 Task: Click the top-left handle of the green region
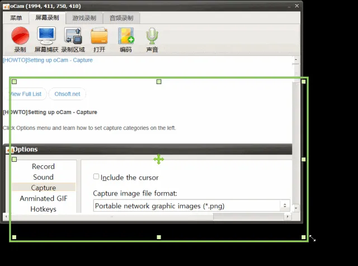click(14, 82)
